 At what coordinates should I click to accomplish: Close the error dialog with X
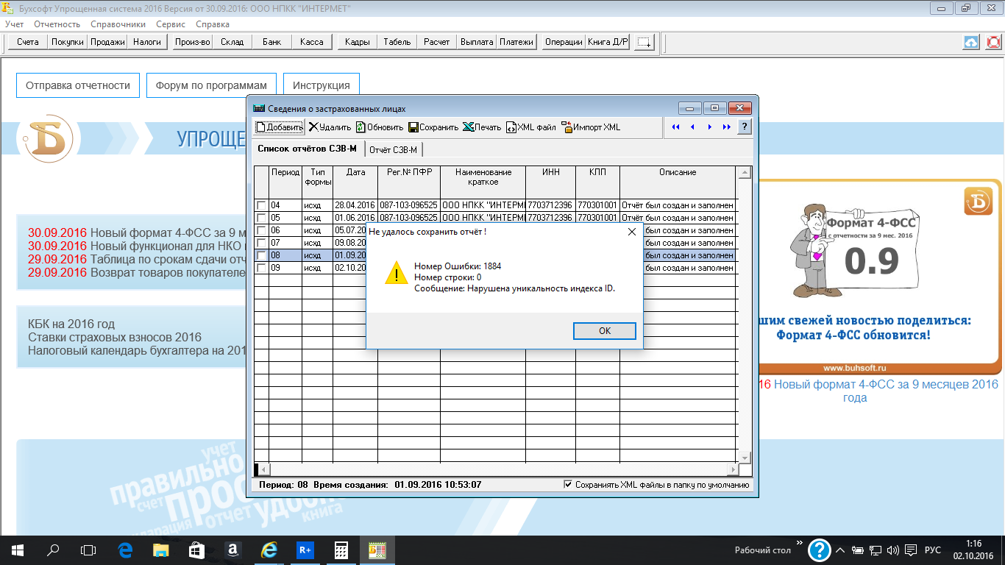631,232
